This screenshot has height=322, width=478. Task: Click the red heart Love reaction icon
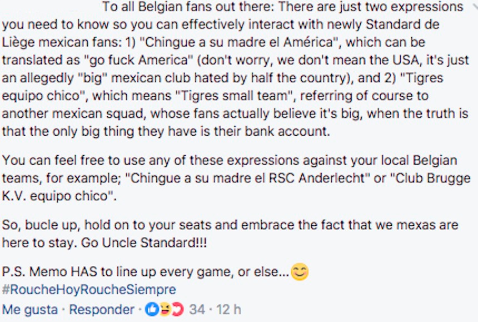(176, 309)
